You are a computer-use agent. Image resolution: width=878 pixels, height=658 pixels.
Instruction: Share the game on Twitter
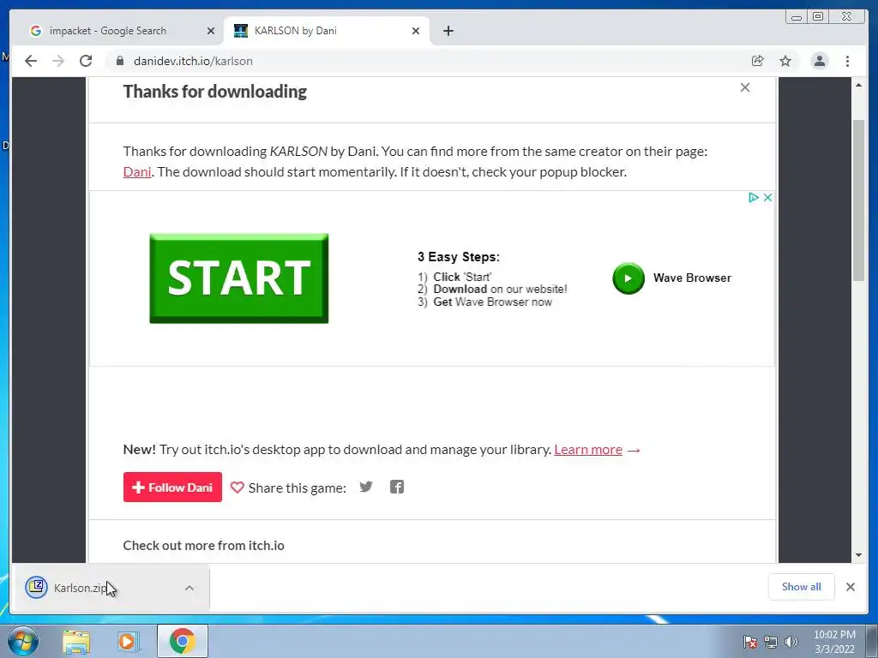click(x=366, y=487)
